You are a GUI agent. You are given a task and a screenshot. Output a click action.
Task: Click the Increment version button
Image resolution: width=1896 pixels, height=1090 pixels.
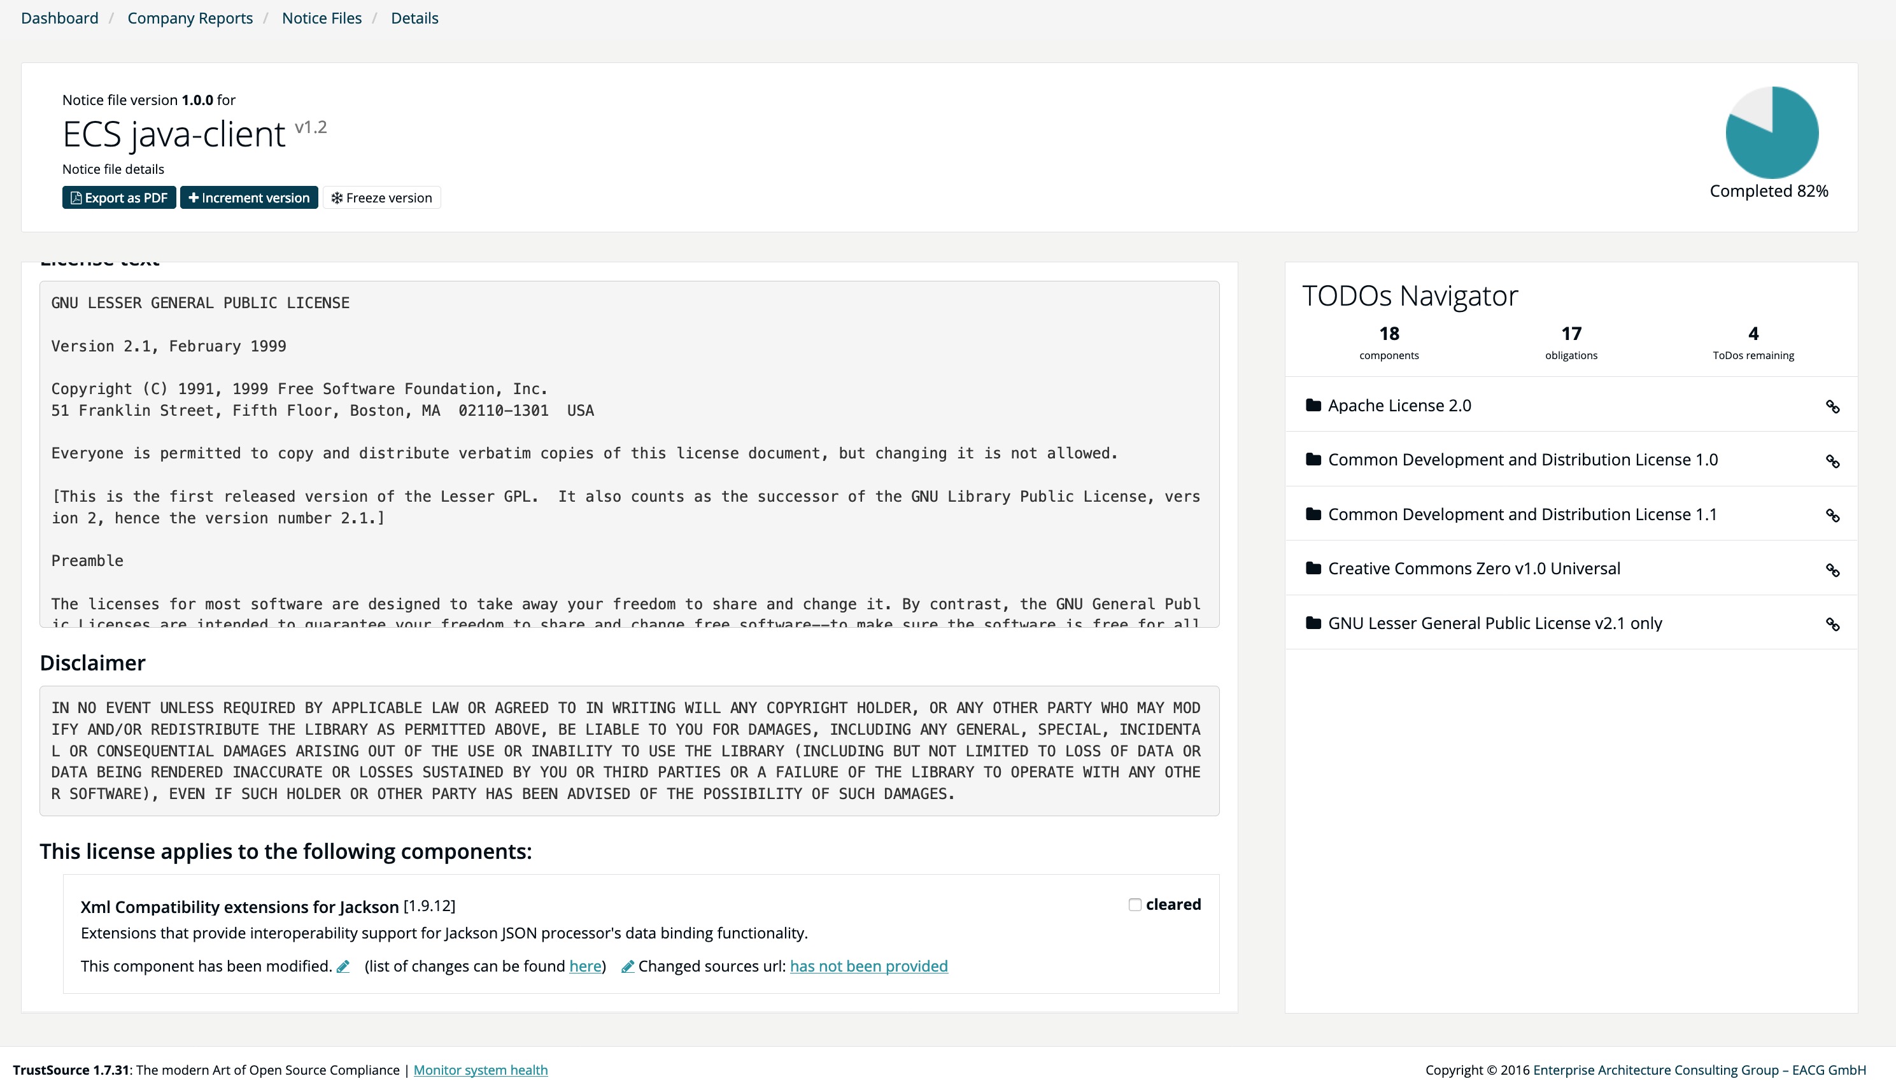[x=248, y=197]
